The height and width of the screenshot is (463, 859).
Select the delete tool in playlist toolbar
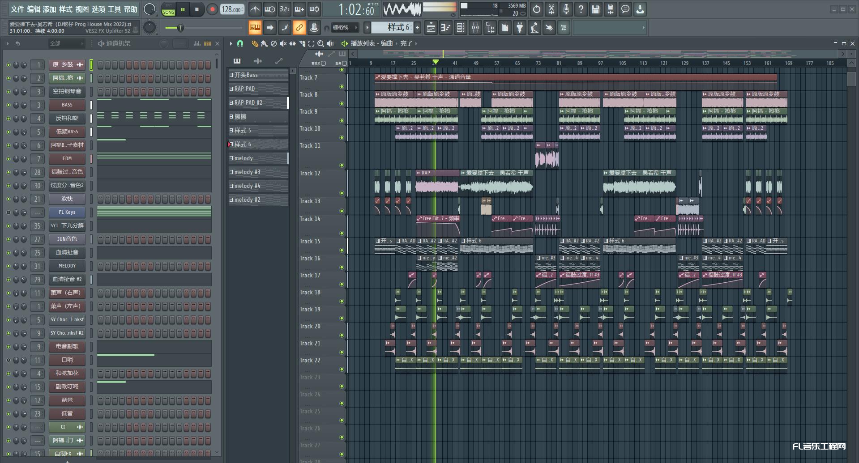pos(274,43)
